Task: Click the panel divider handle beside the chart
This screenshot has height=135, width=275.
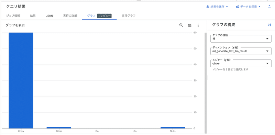Action: click(x=208, y=78)
